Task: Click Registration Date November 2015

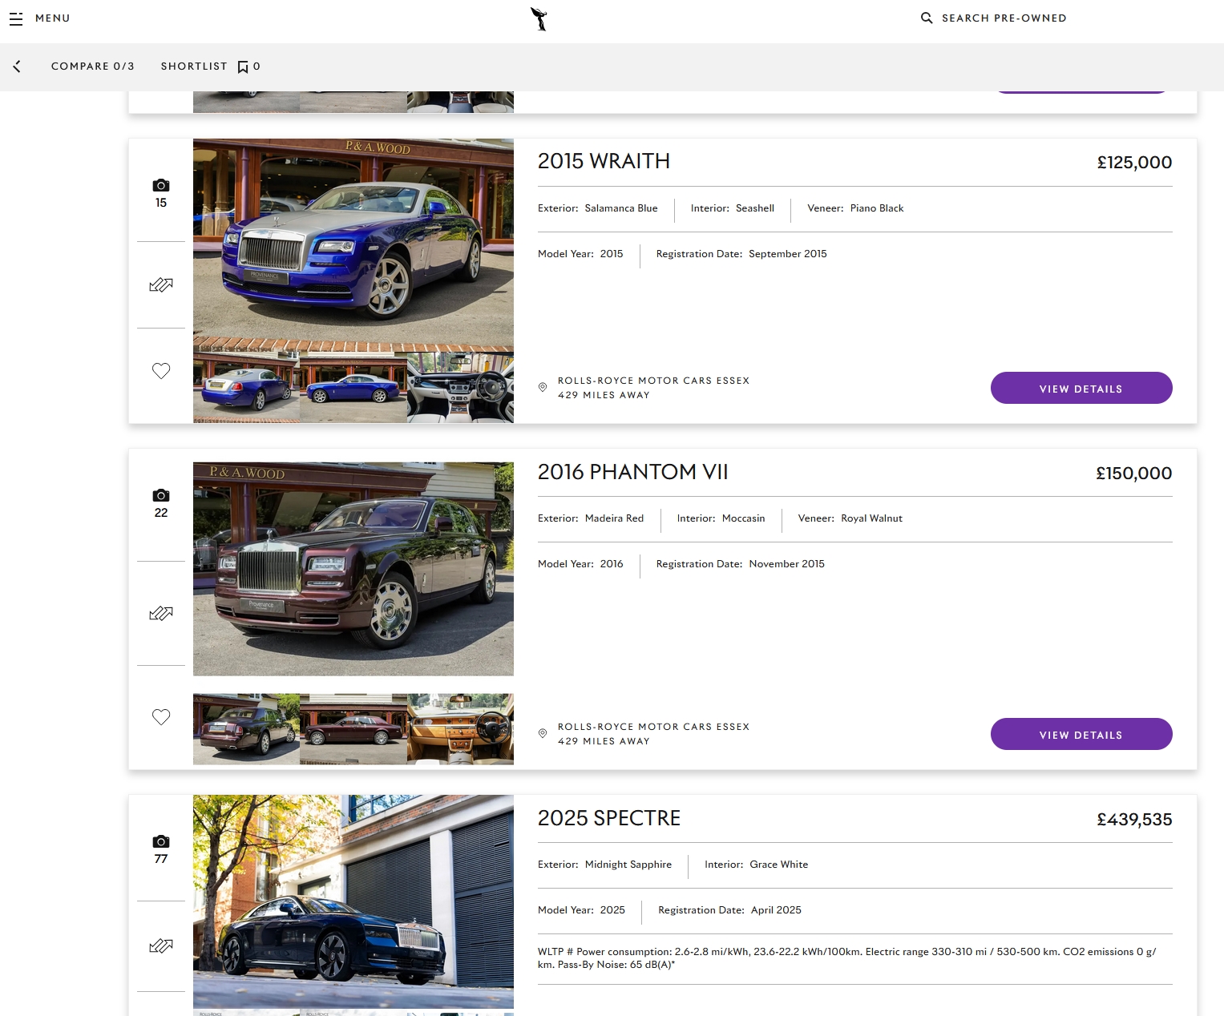Action: point(741,564)
